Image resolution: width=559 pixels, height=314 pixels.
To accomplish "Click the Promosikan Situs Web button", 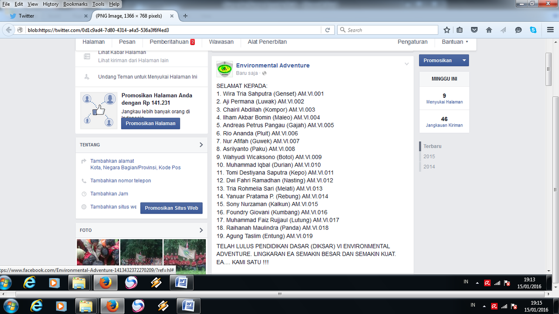I will point(171,208).
